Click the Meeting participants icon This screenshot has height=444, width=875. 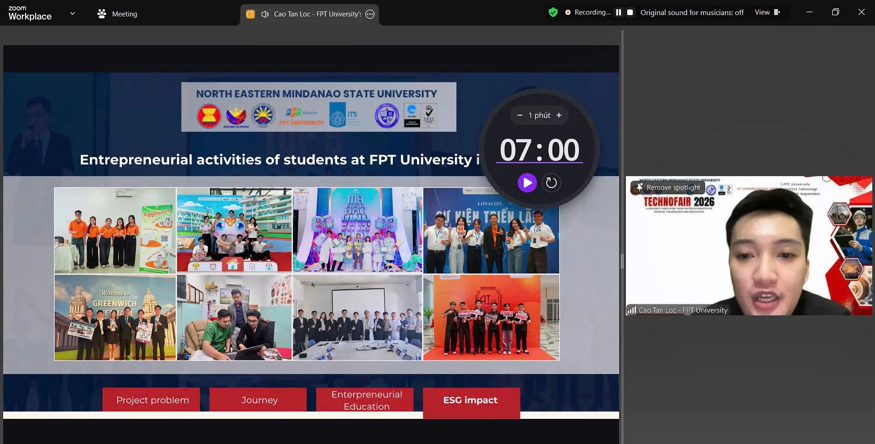101,14
